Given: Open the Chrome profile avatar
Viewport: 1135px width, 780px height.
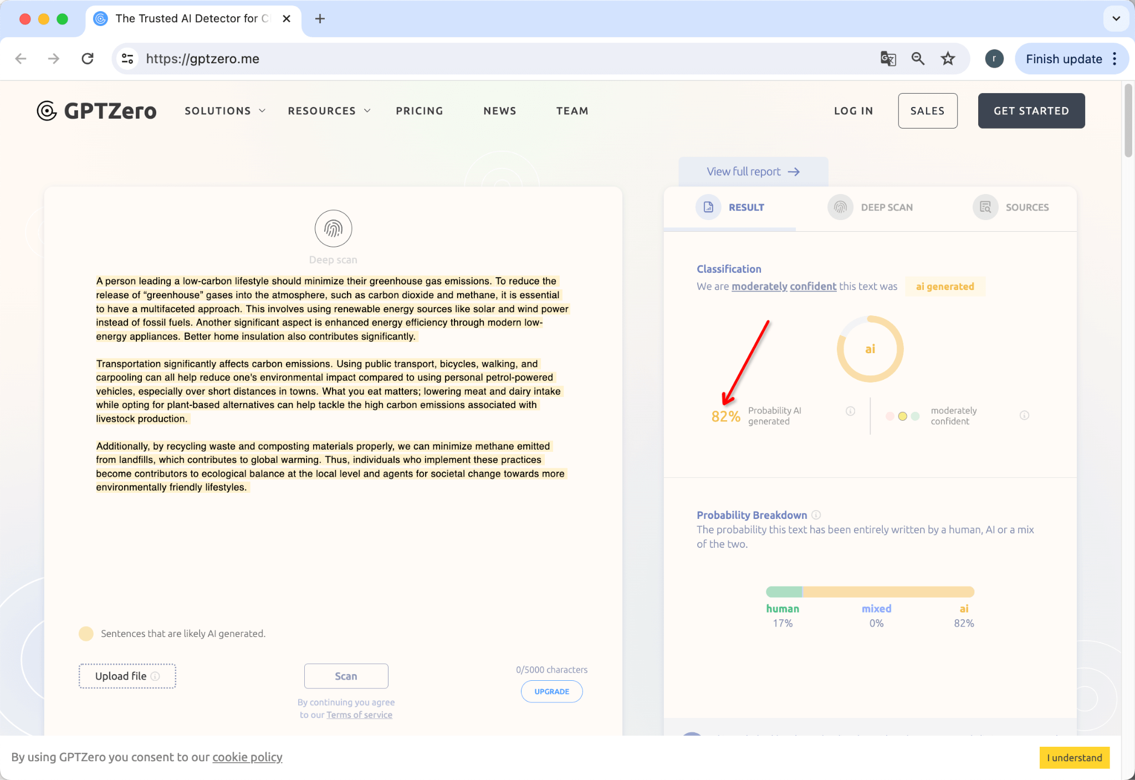Looking at the screenshot, I should [x=994, y=59].
